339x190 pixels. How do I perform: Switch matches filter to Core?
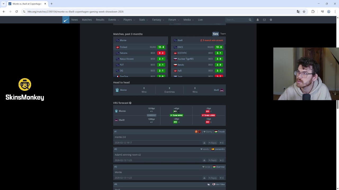pyautogui.click(x=216, y=34)
